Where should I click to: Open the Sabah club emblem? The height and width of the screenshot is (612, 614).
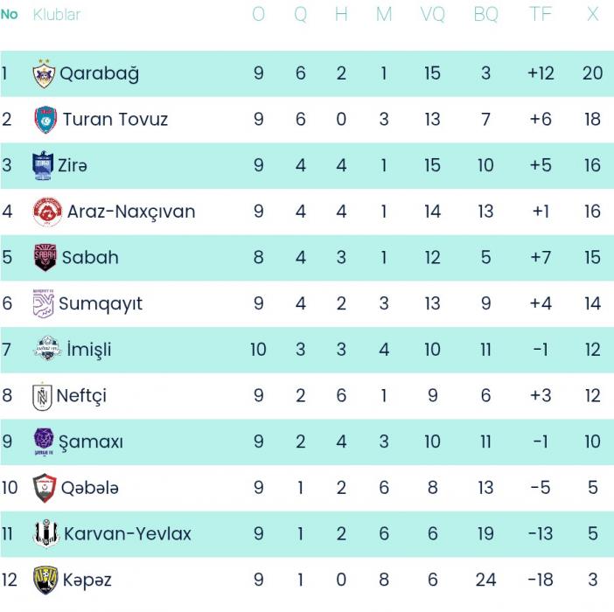click(x=45, y=258)
